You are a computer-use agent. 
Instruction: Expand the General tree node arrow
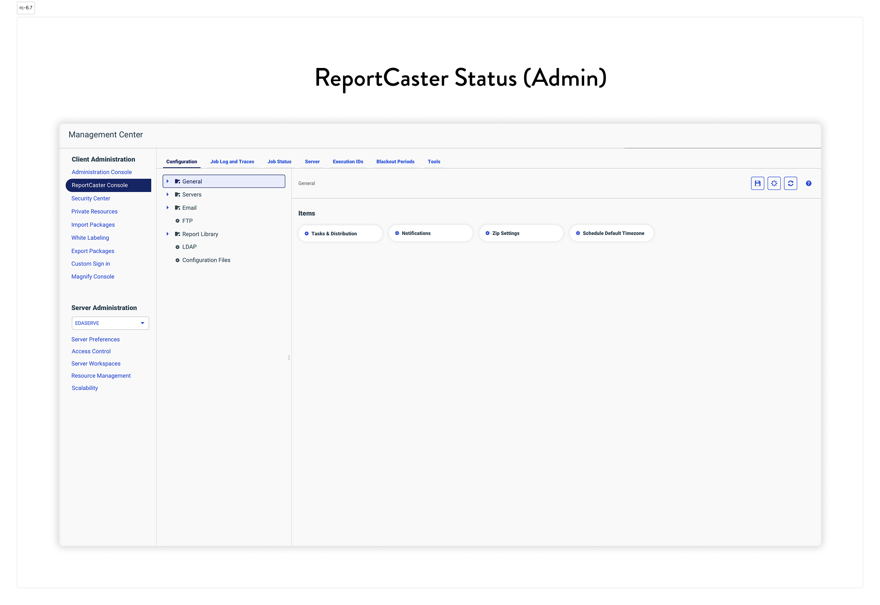click(x=168, y=181)
